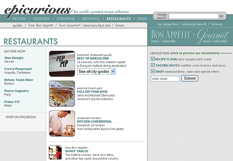Open Alan Wong's restaurant link
The image size is (233, 161).
pos(14,58)
